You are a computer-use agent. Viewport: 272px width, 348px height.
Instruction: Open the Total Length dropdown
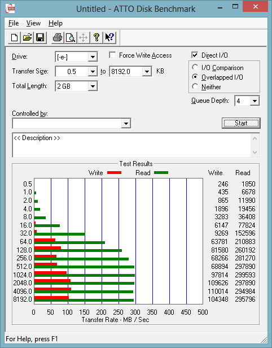pos(93,86)
